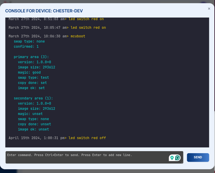Focus the Enter command text field
Viewport: 215px width, 173px height.
coord(86,157)
